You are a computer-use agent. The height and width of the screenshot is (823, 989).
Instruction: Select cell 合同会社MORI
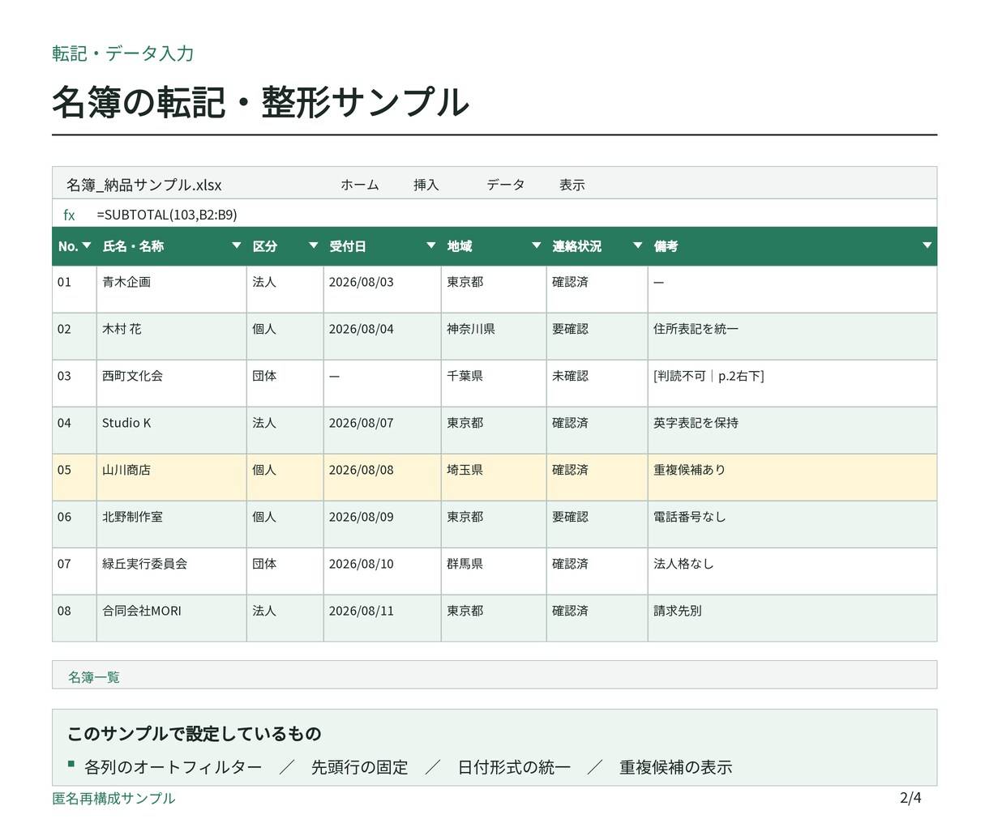(x=172, y=618)
